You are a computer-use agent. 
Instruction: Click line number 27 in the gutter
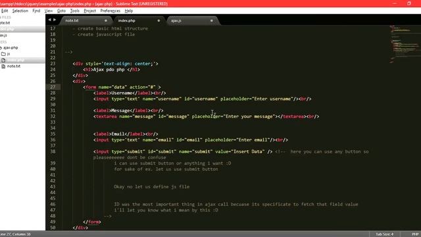click(53, 87)
